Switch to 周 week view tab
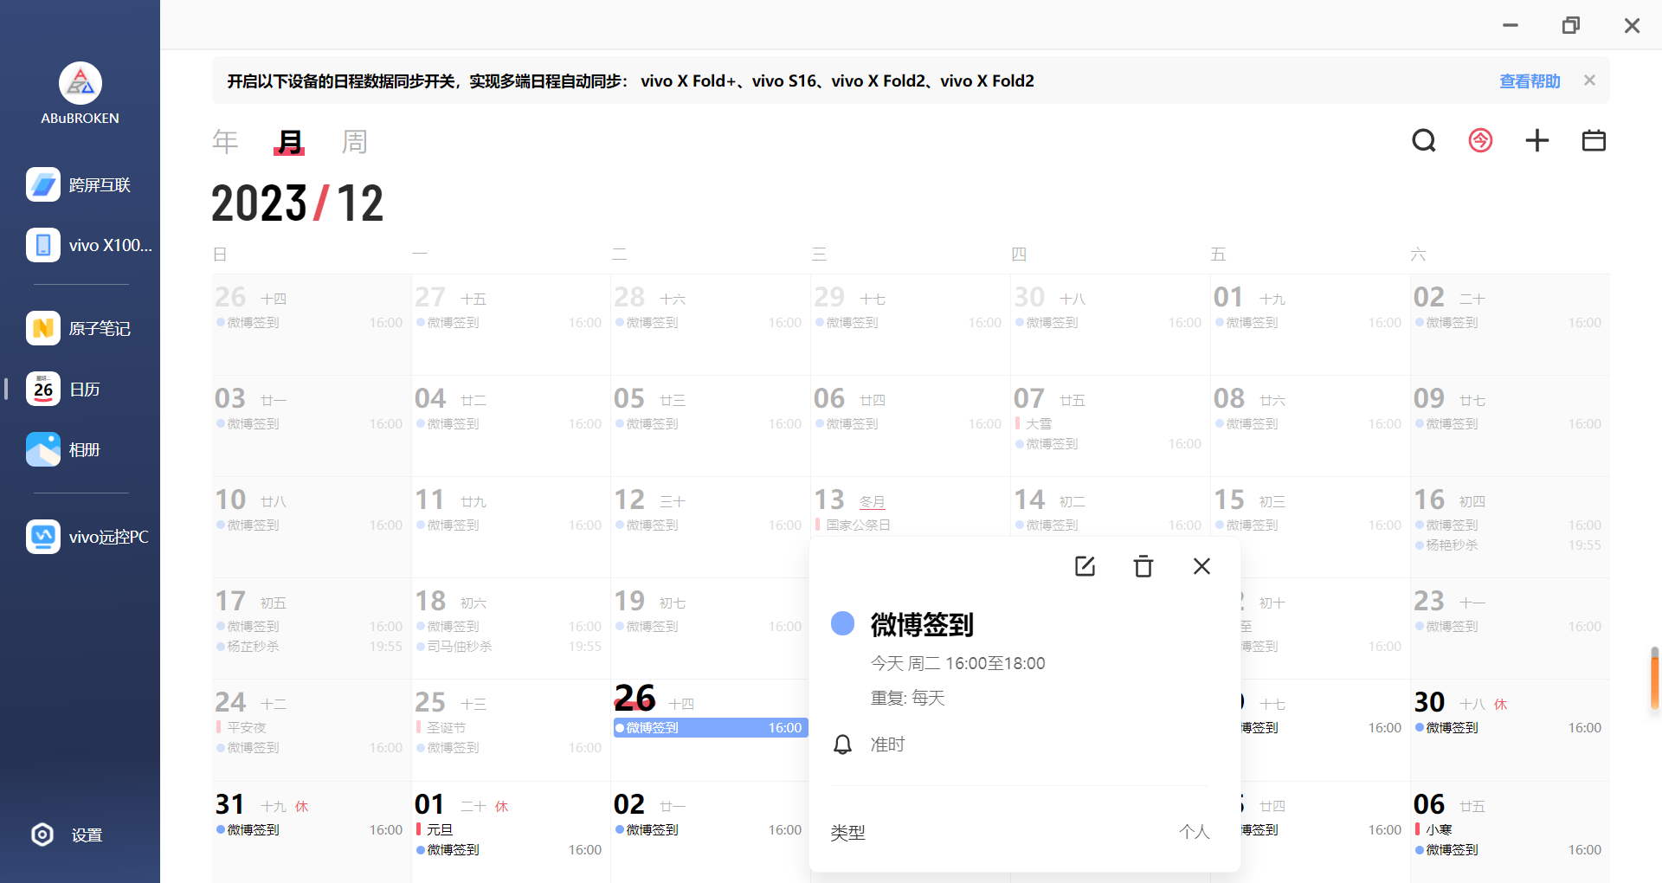The image size is (1662, 883). pyautogui.click(x=354, y=141)
